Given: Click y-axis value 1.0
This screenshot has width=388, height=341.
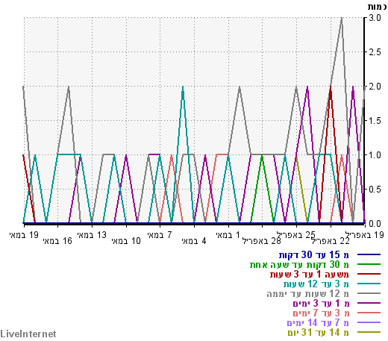Looking at the screenshot, I should pyautogui.click(x=375, y=155).
